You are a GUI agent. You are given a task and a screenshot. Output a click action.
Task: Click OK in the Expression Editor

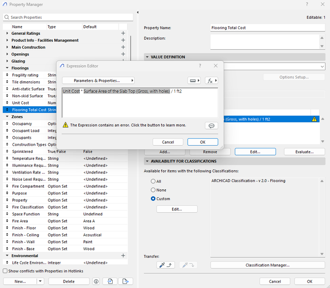[x=203, y=142]
